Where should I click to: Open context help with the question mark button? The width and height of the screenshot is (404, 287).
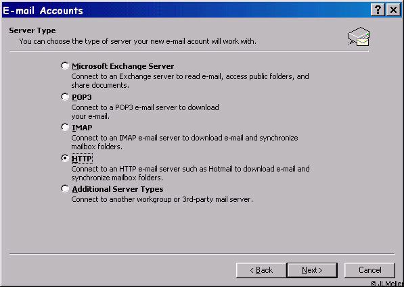coord(378,10)
